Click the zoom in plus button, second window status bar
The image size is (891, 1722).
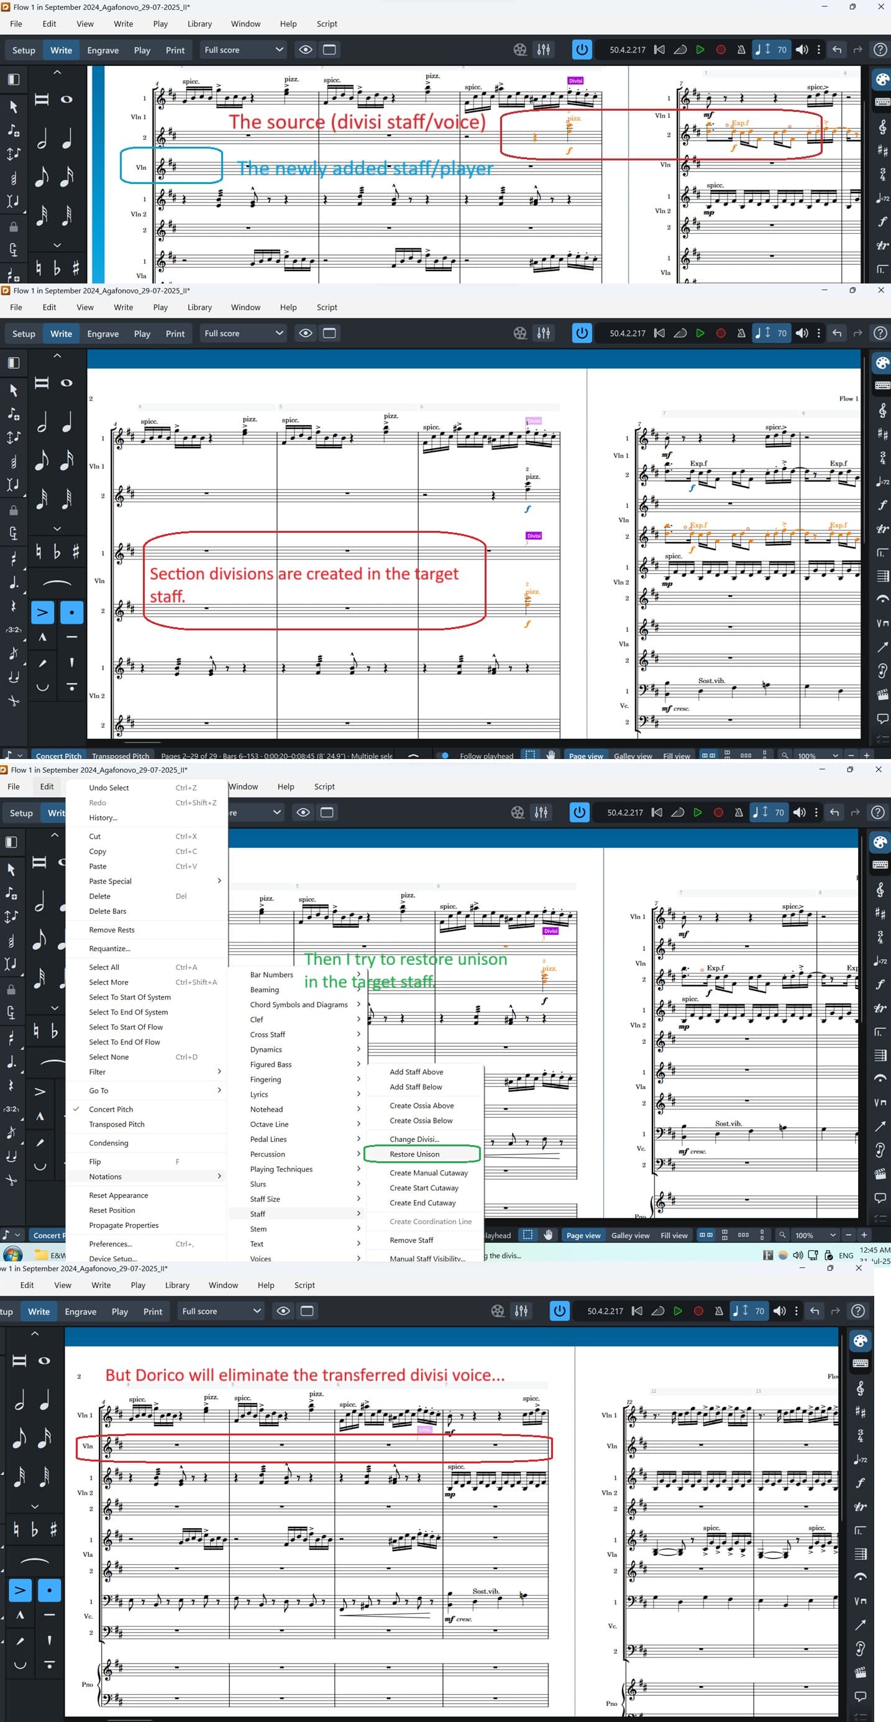pos(866,755)
